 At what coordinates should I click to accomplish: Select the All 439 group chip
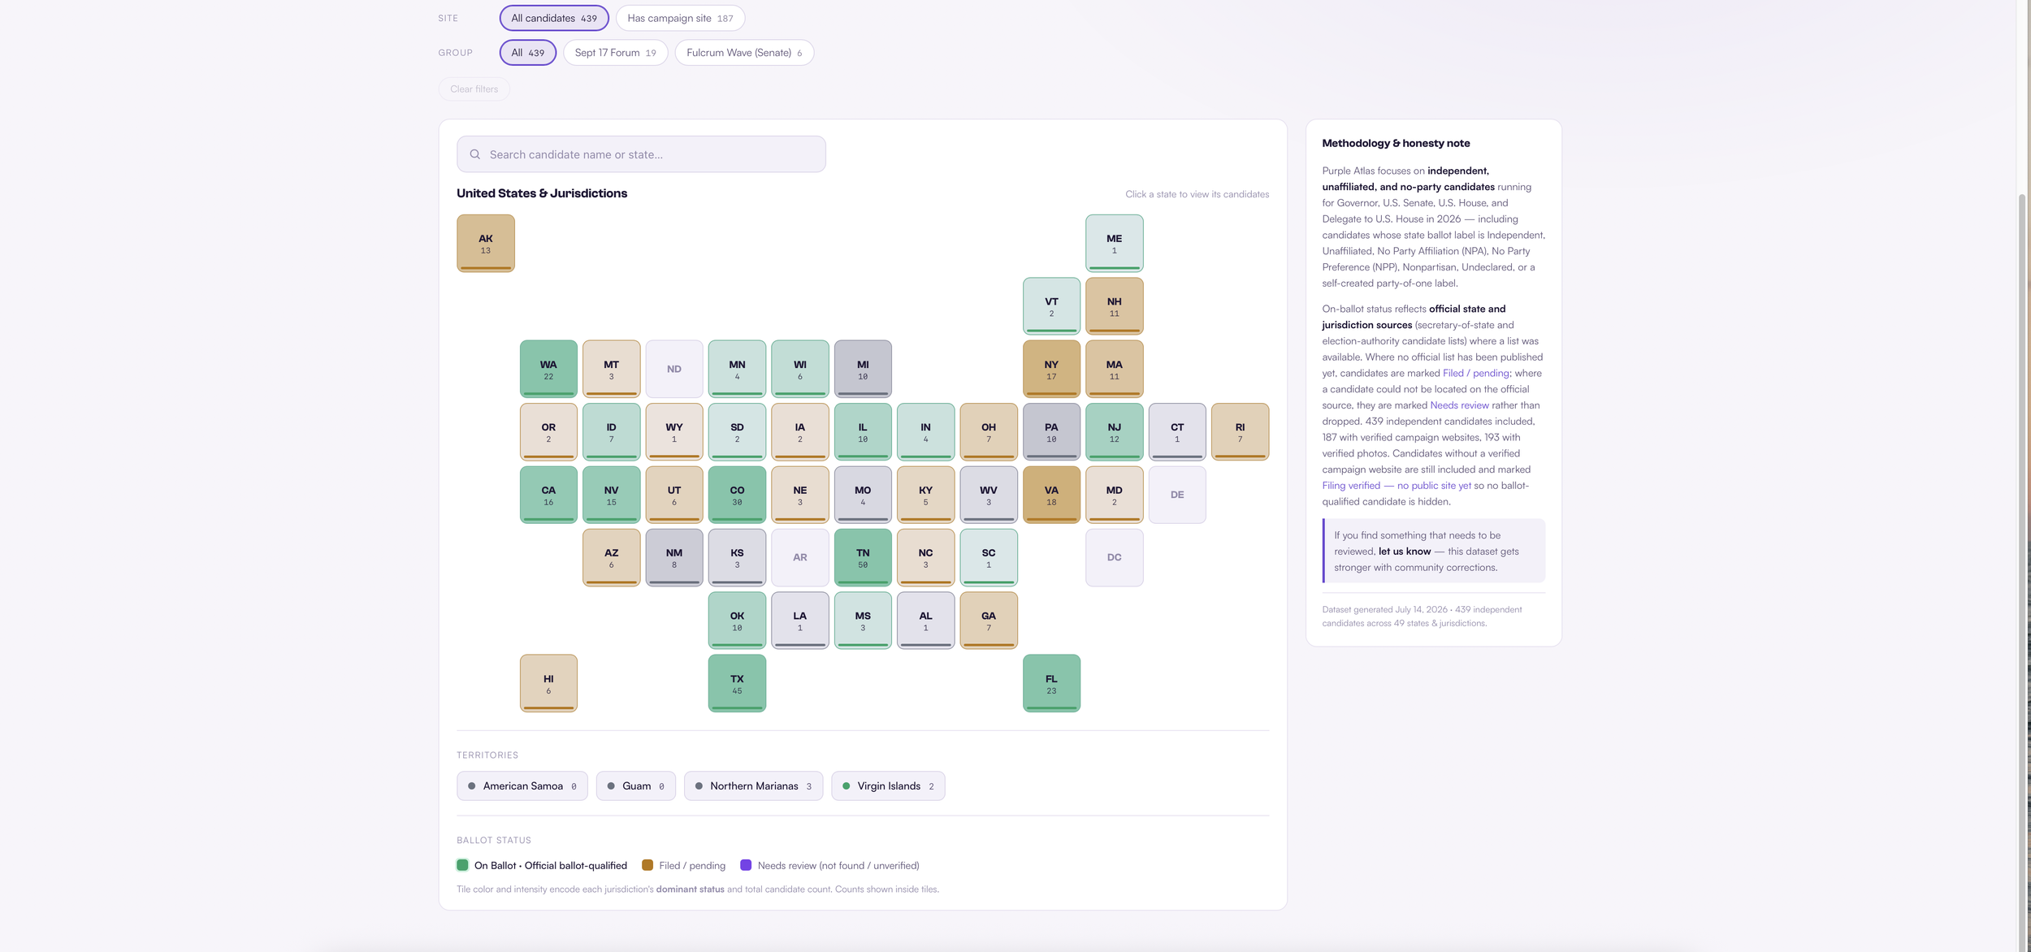click(x=528, y=53)
